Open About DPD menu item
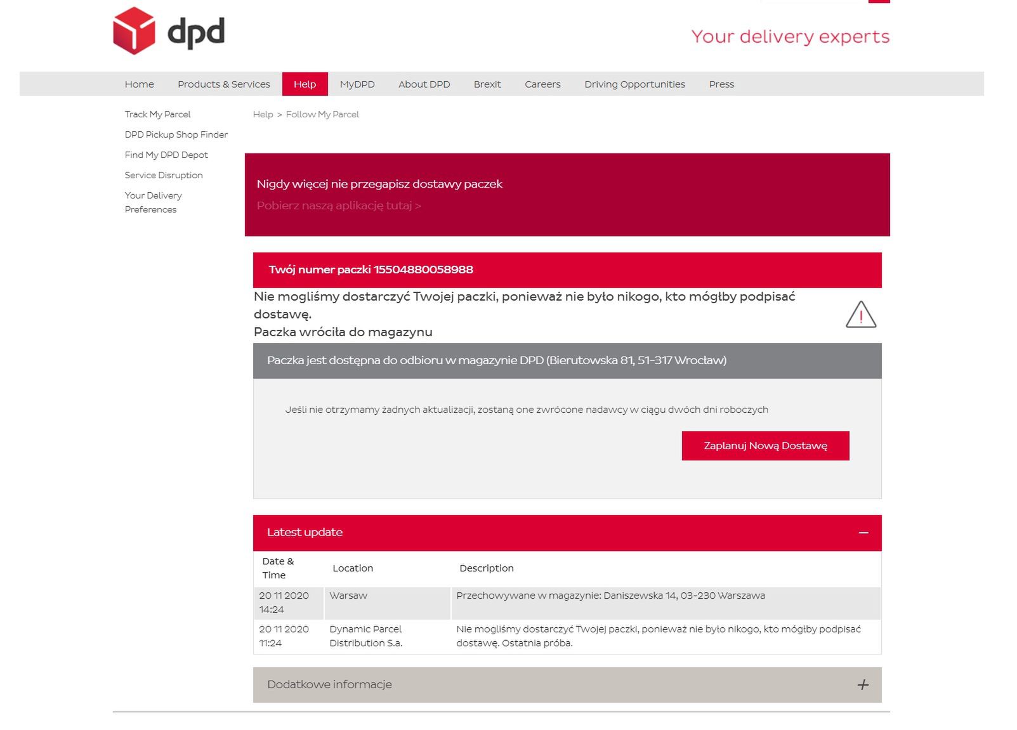Screen dimensions: 1017x730 [424, 84]
